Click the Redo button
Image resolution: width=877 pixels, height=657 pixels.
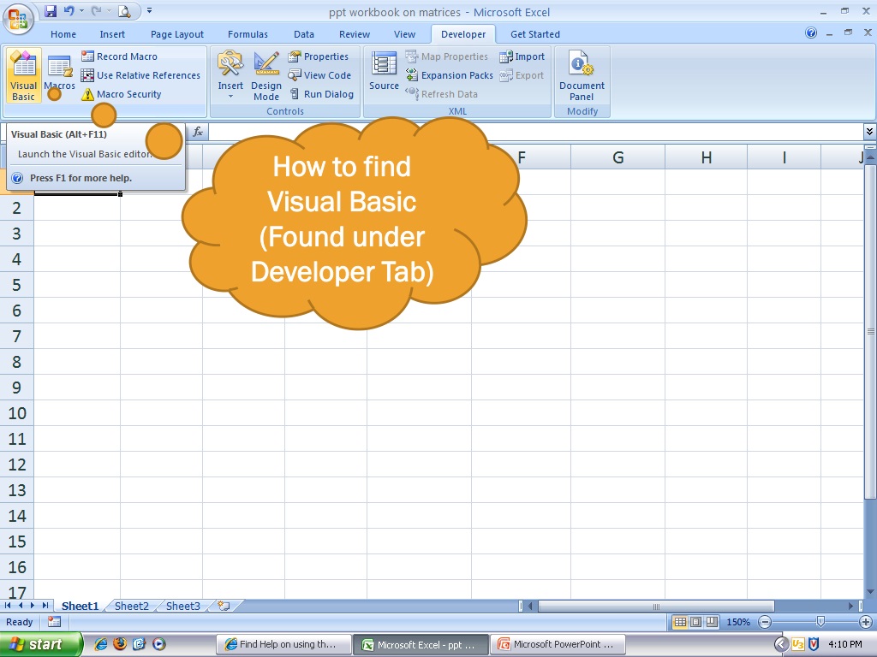coord(96,10)
